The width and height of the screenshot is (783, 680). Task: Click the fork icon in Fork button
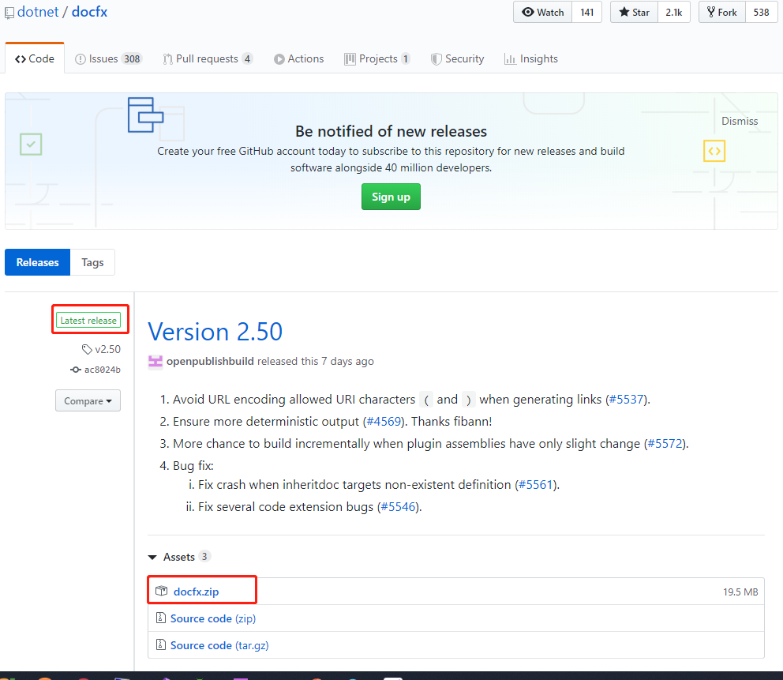(x=711, y=12)
